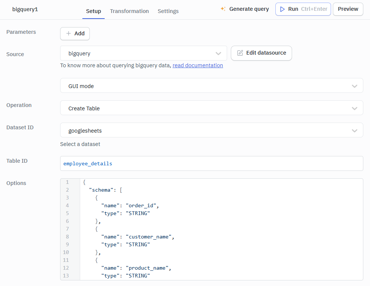
Task: Add a new parameter
Action: pos(75,33)
